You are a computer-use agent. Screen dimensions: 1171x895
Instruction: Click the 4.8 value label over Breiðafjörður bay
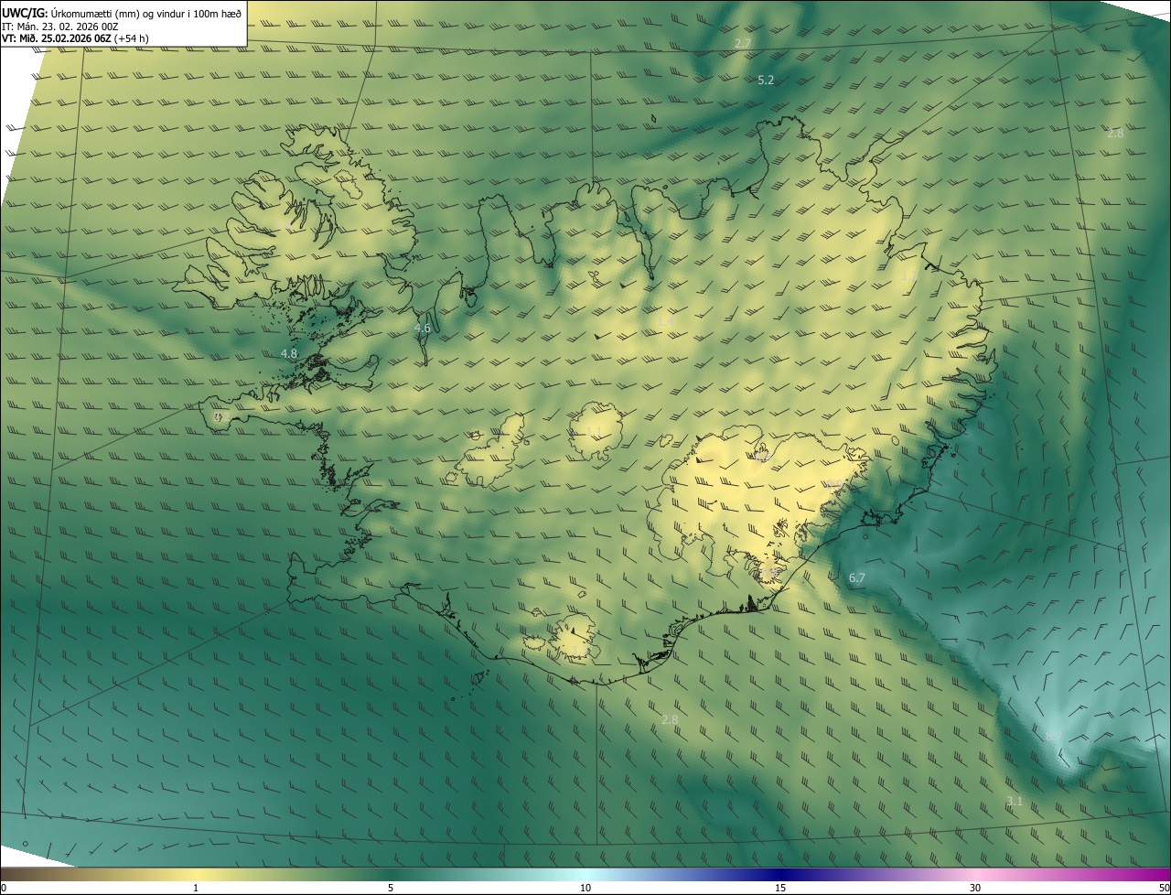(x=289, y=353)
